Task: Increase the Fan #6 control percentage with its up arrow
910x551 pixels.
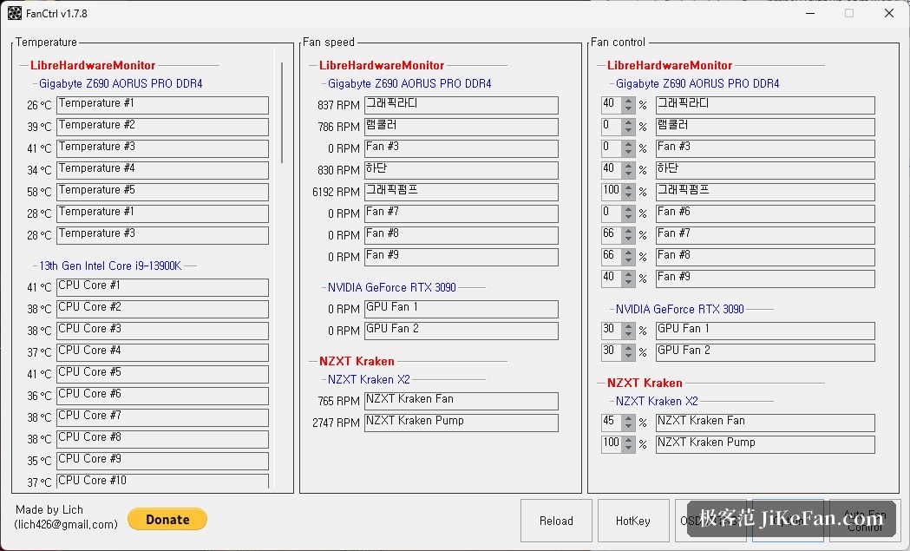Action: (x=629, y=210)
